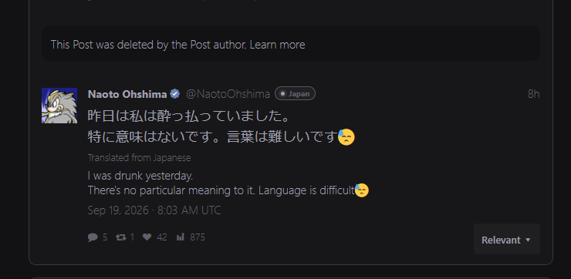This screenshot has height=279, width=571.
Task: Click the arrow beside Relevant
Action: pos(528,240)
